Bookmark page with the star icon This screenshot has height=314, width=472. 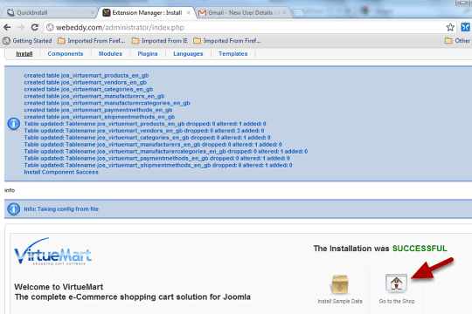coord(450,27)
